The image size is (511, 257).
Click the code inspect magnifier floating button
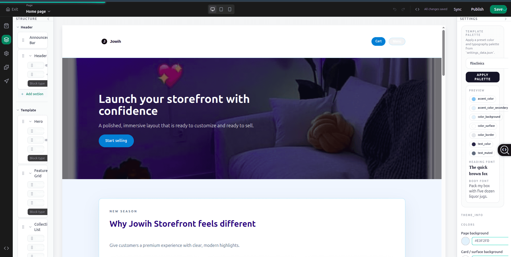coord(504,150)
